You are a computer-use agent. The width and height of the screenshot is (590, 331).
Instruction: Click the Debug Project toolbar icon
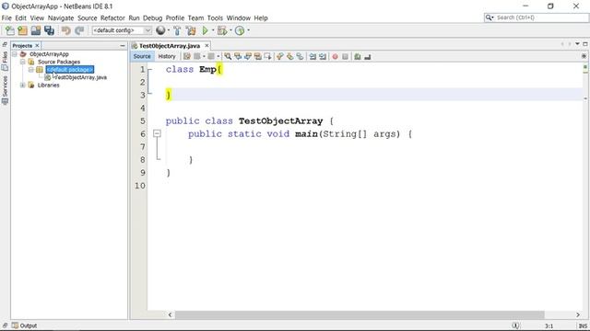tap(222, 30)
